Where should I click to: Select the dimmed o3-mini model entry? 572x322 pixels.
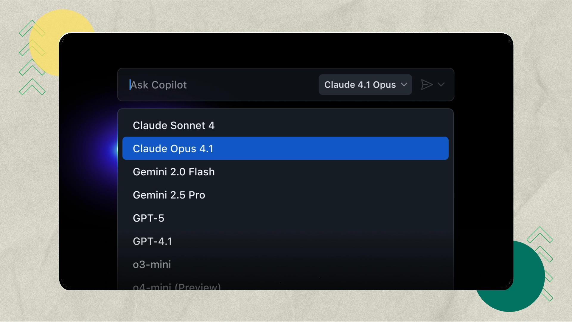coord(152,264)
